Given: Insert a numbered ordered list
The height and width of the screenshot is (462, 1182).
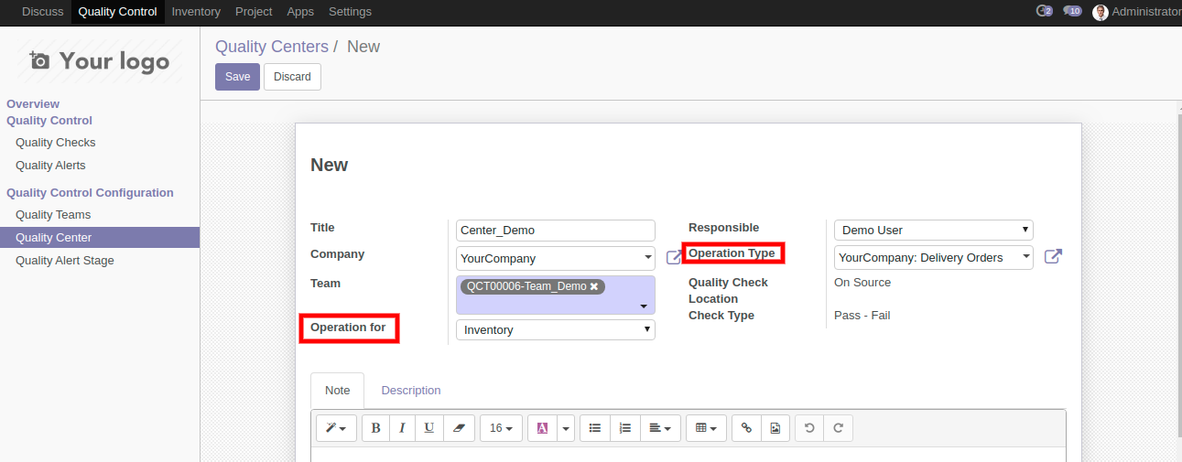Looking at the screenshot, I should 624,428.
